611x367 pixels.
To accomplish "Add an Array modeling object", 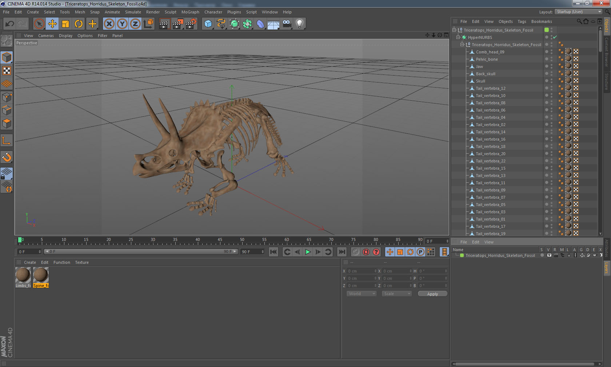I will click(247, 24).
